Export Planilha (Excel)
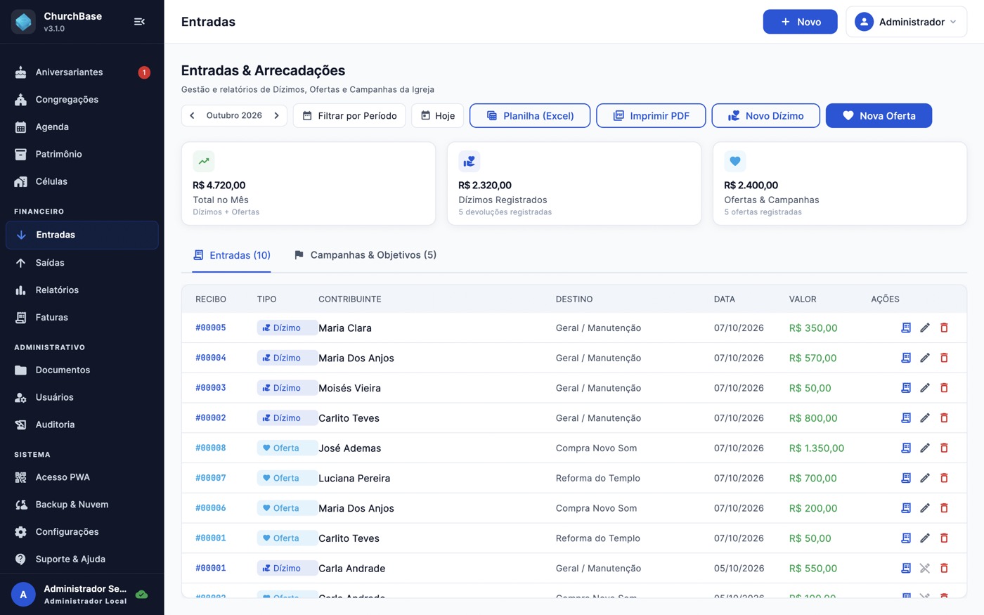 coord(530,116)
